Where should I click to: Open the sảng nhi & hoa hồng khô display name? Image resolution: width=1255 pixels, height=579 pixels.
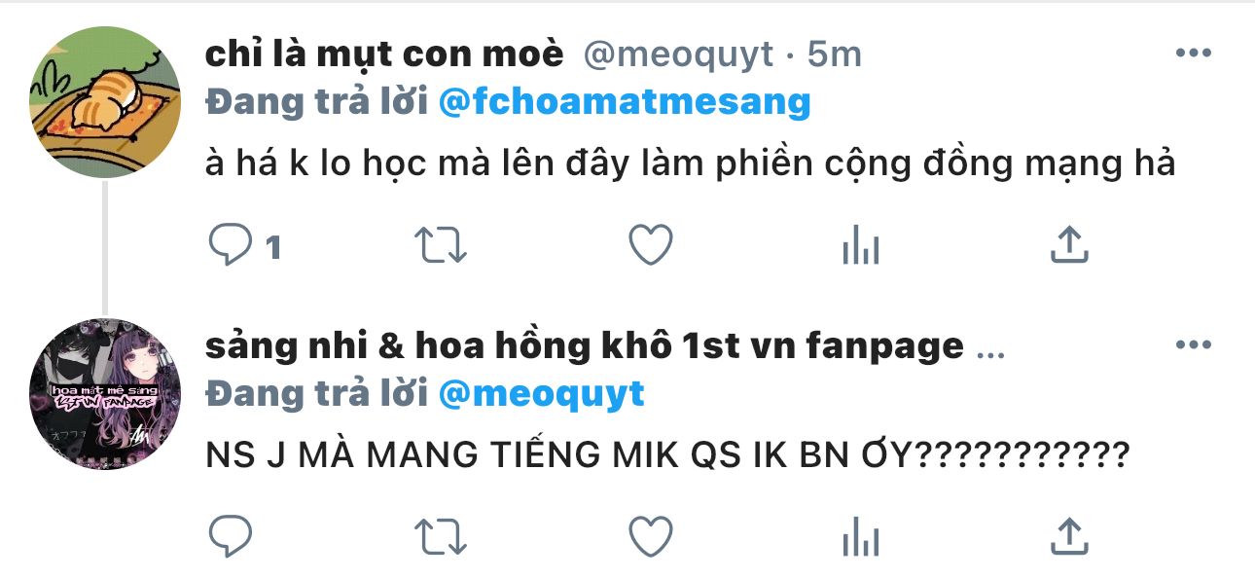tap(585, 345)
